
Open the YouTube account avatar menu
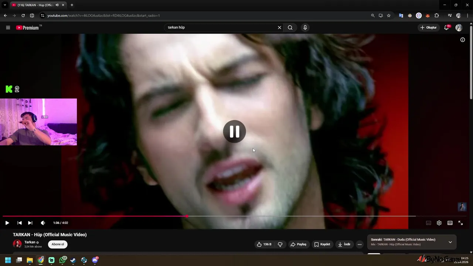[459, 28]
